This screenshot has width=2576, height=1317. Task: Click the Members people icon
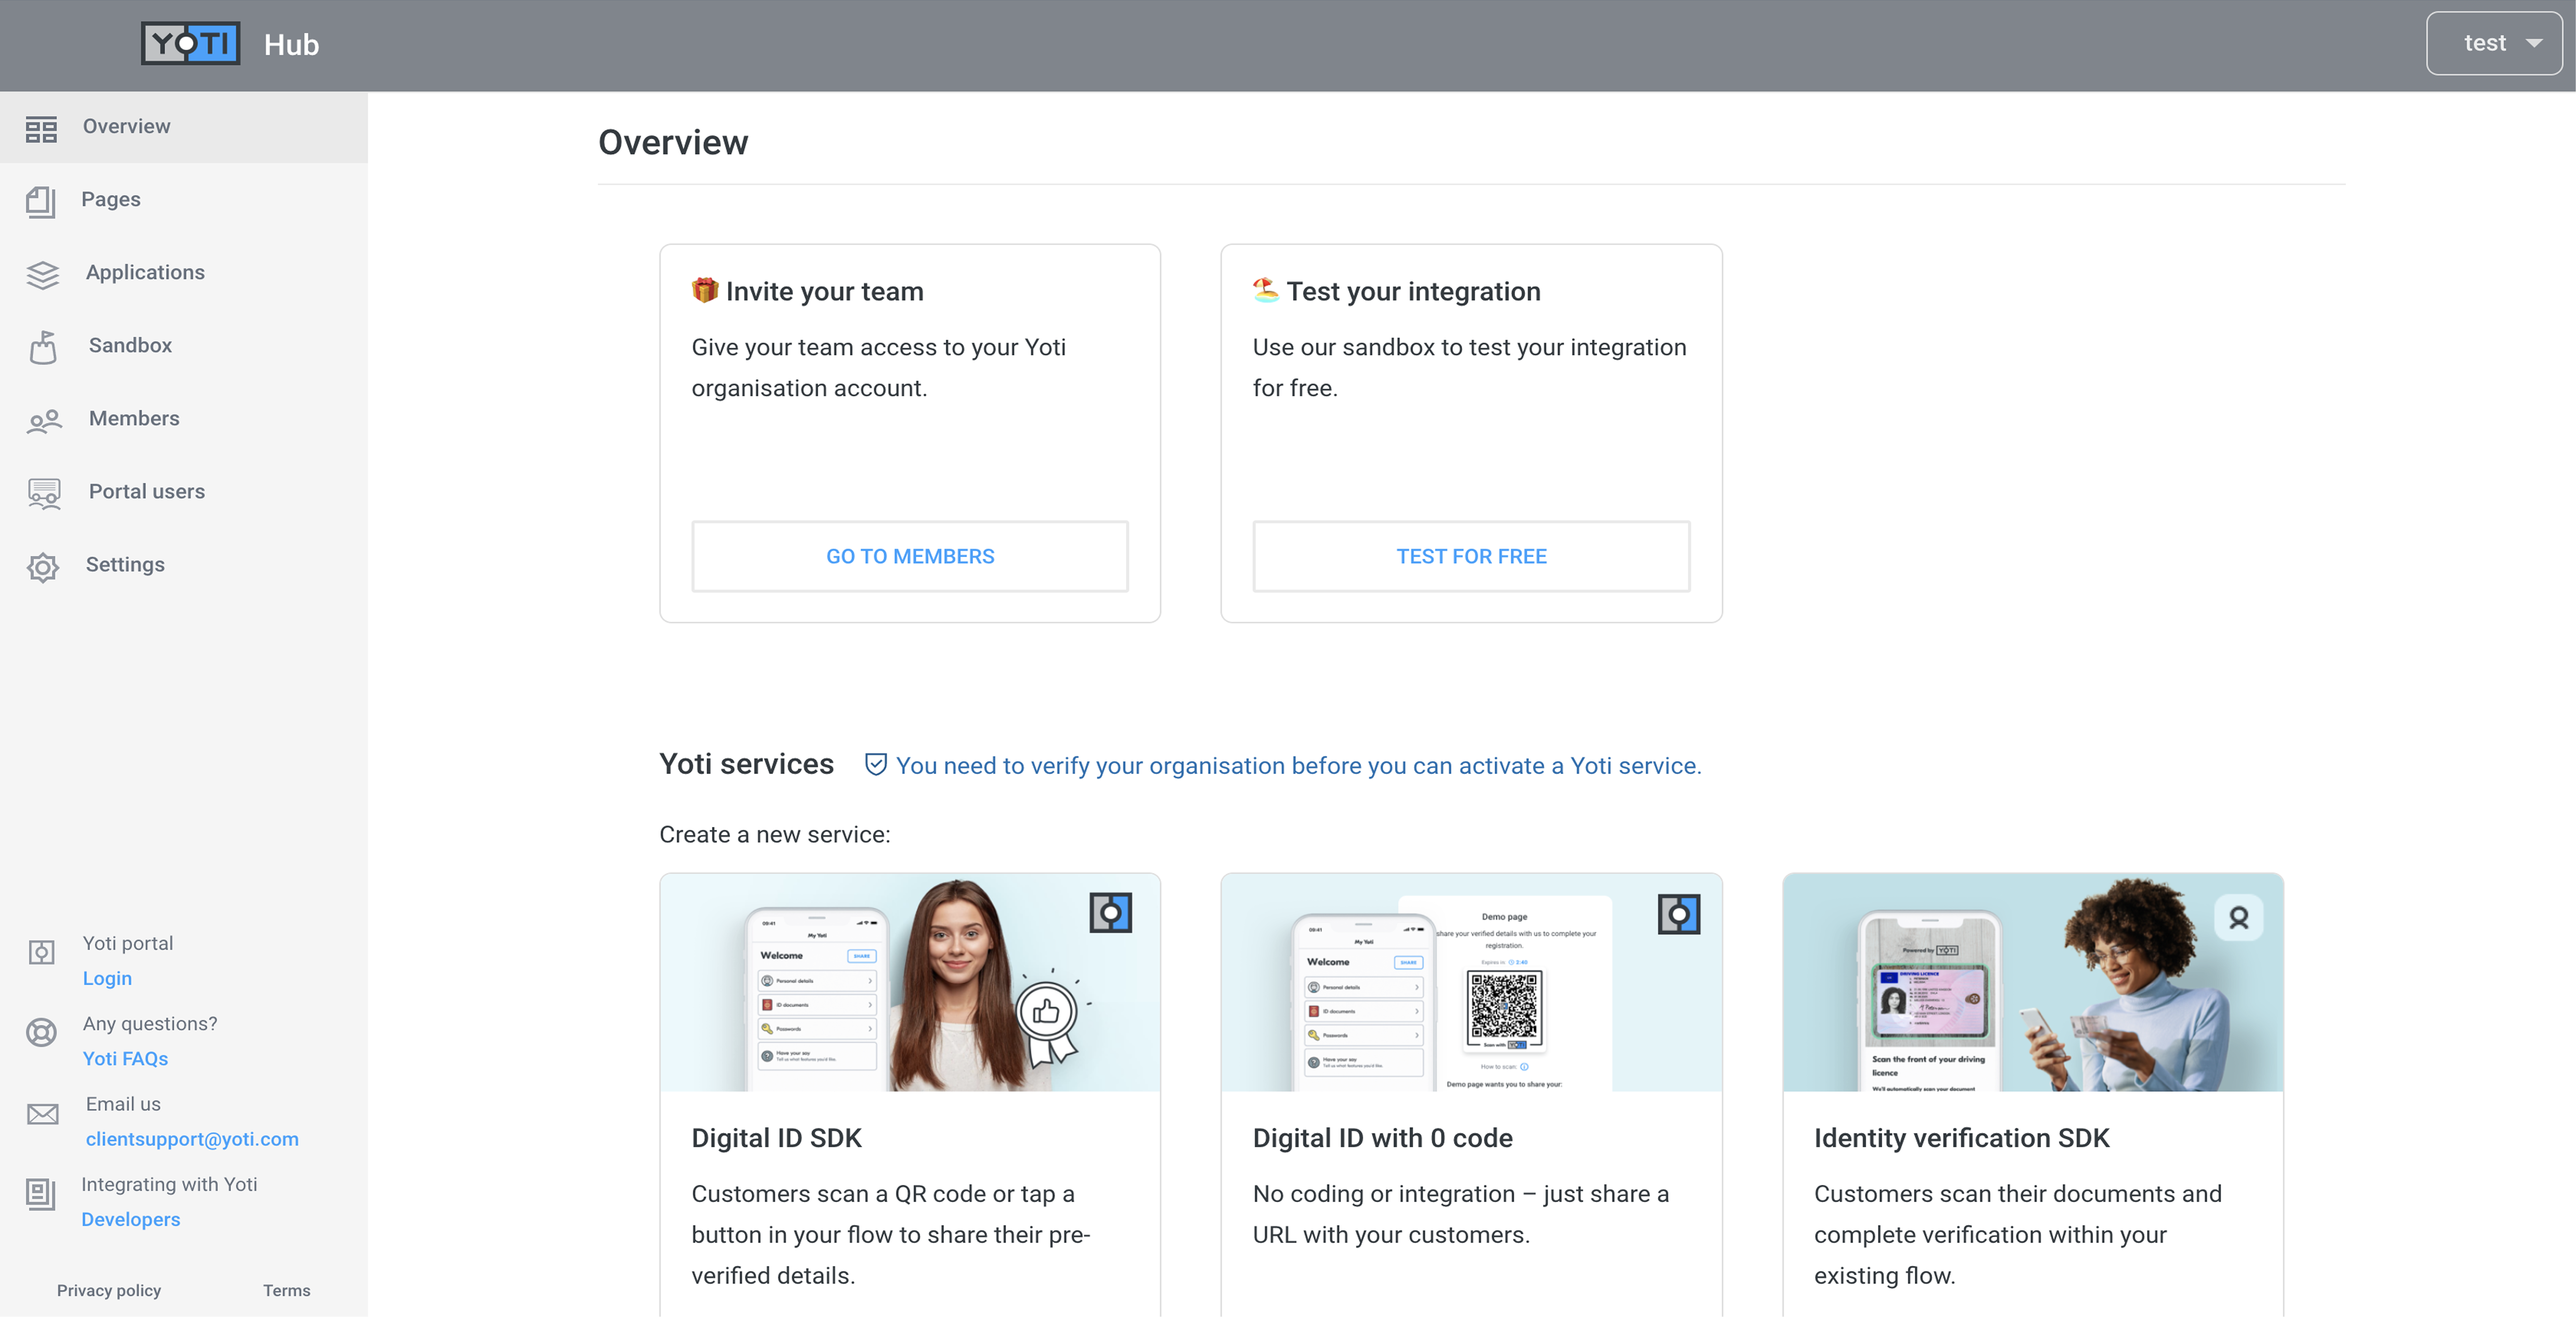(44, 421)
